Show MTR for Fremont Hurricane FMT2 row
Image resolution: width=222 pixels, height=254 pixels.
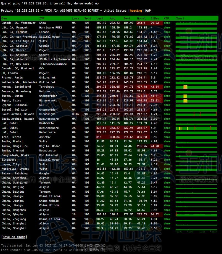pos(167,28)
